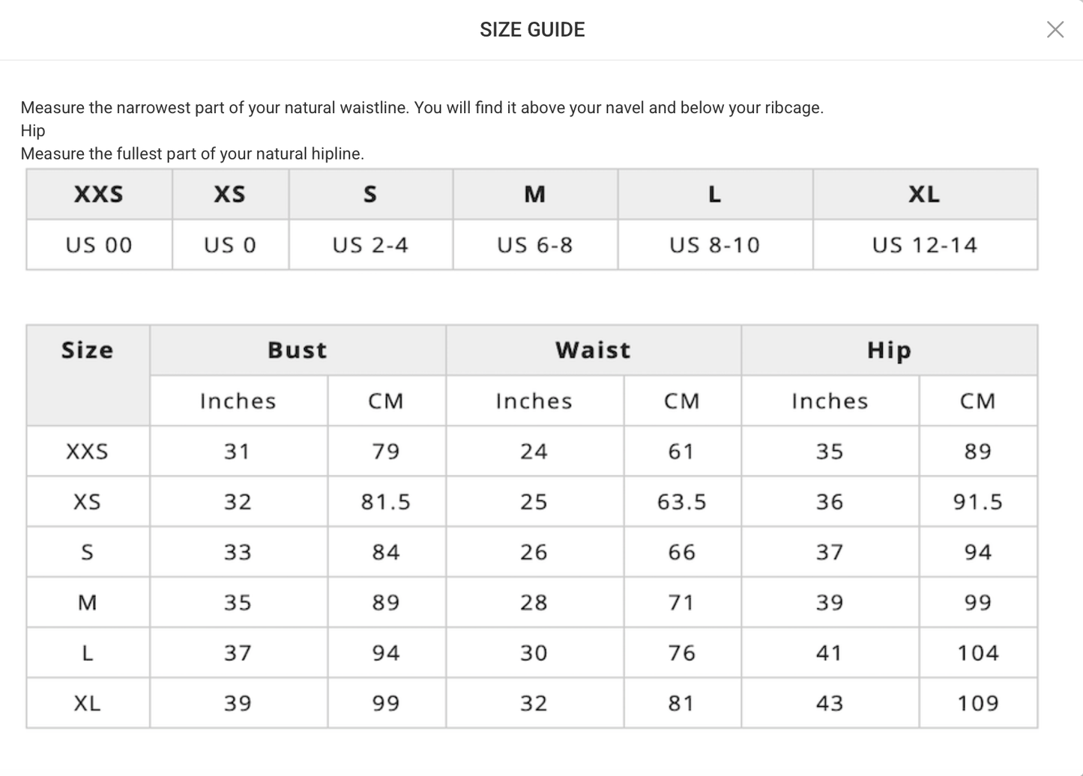Click the XL row label

(x=88, y=703)
